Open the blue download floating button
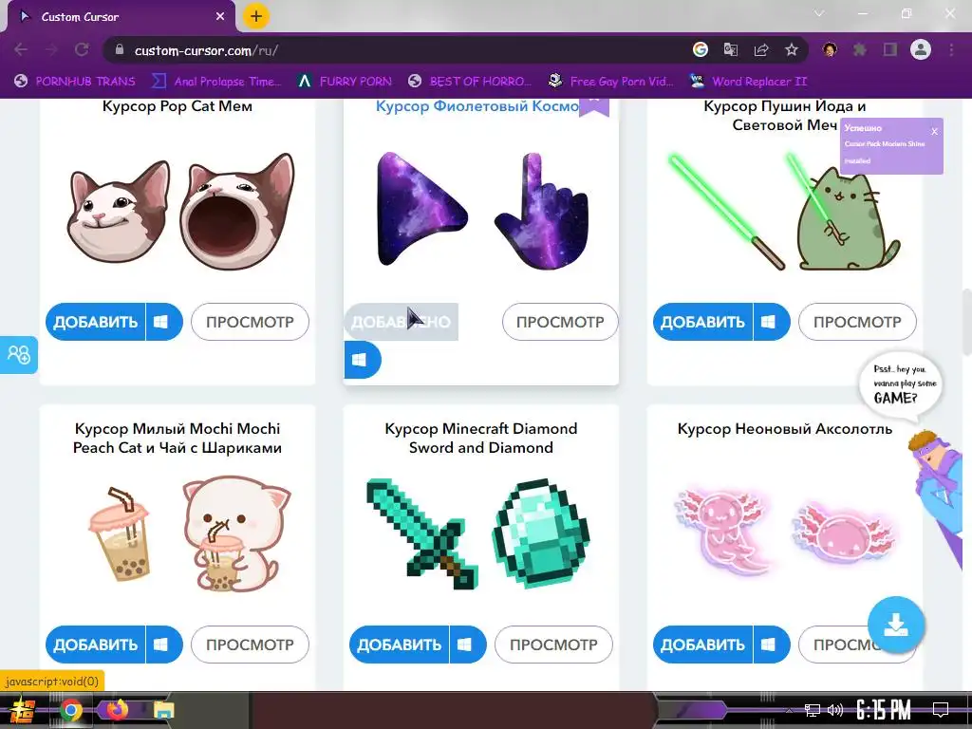Viewport: 972px width, 729px height. tap(896, 625)
